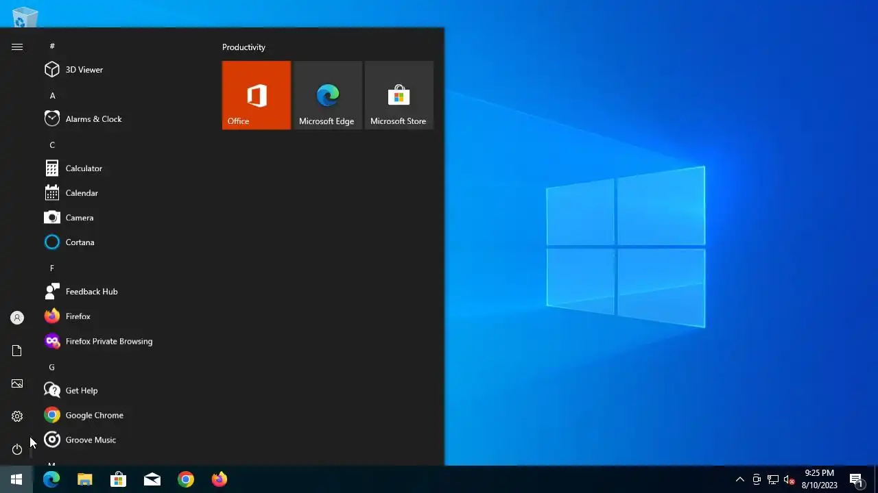
Task: Open the Action Center notifications icon
Action: (856, 479)
